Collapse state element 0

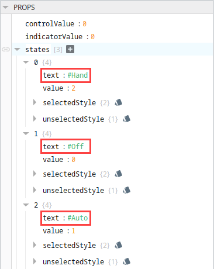pyautogui.click(x=26, y=63)
